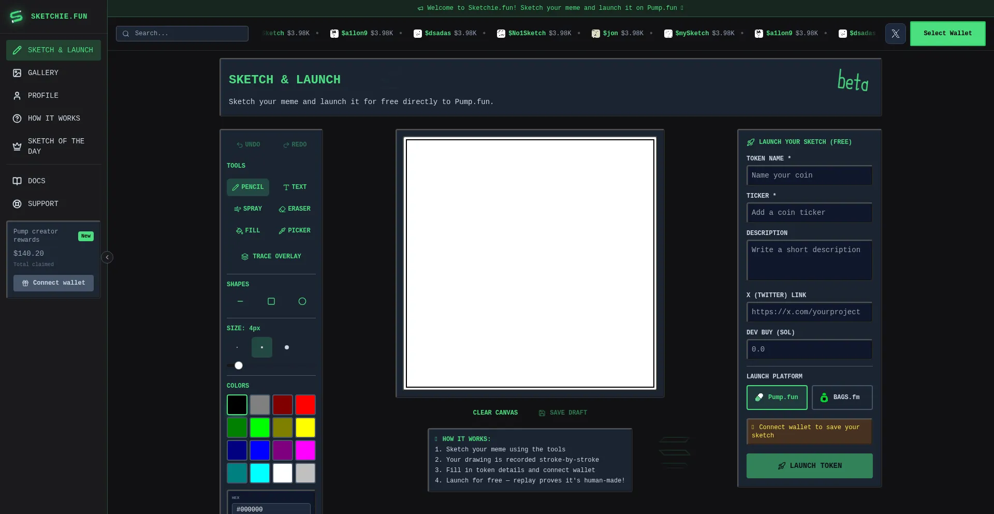Select the Eraser tool

(x=295, y=209)
